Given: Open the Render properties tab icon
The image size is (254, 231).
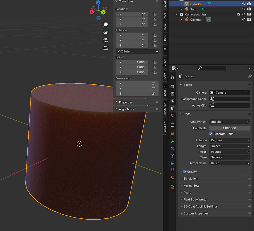Looking at the screenshot, I should pyautogui.click(x=172, y=87).
